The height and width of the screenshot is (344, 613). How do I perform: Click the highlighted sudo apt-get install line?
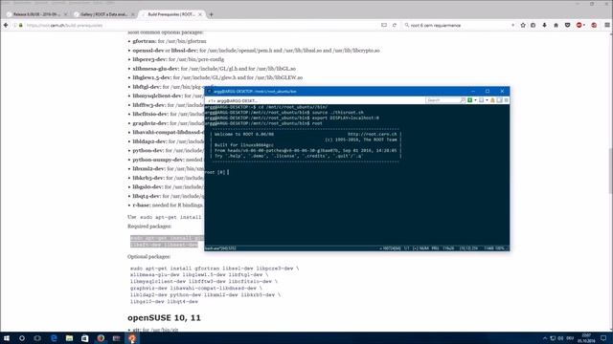click(167, 238)
